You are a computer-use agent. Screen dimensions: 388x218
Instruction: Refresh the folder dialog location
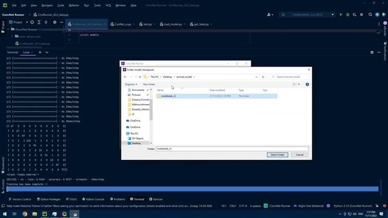point(263,77)
